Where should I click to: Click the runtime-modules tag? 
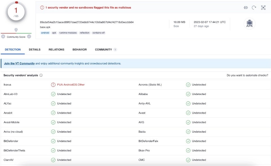[68, 33]
